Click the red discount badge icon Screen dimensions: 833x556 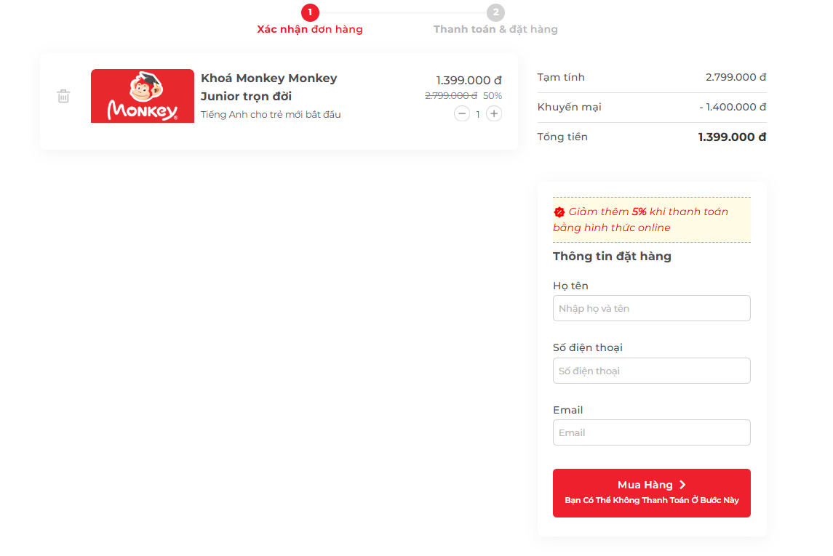click(x=559, y=212)
